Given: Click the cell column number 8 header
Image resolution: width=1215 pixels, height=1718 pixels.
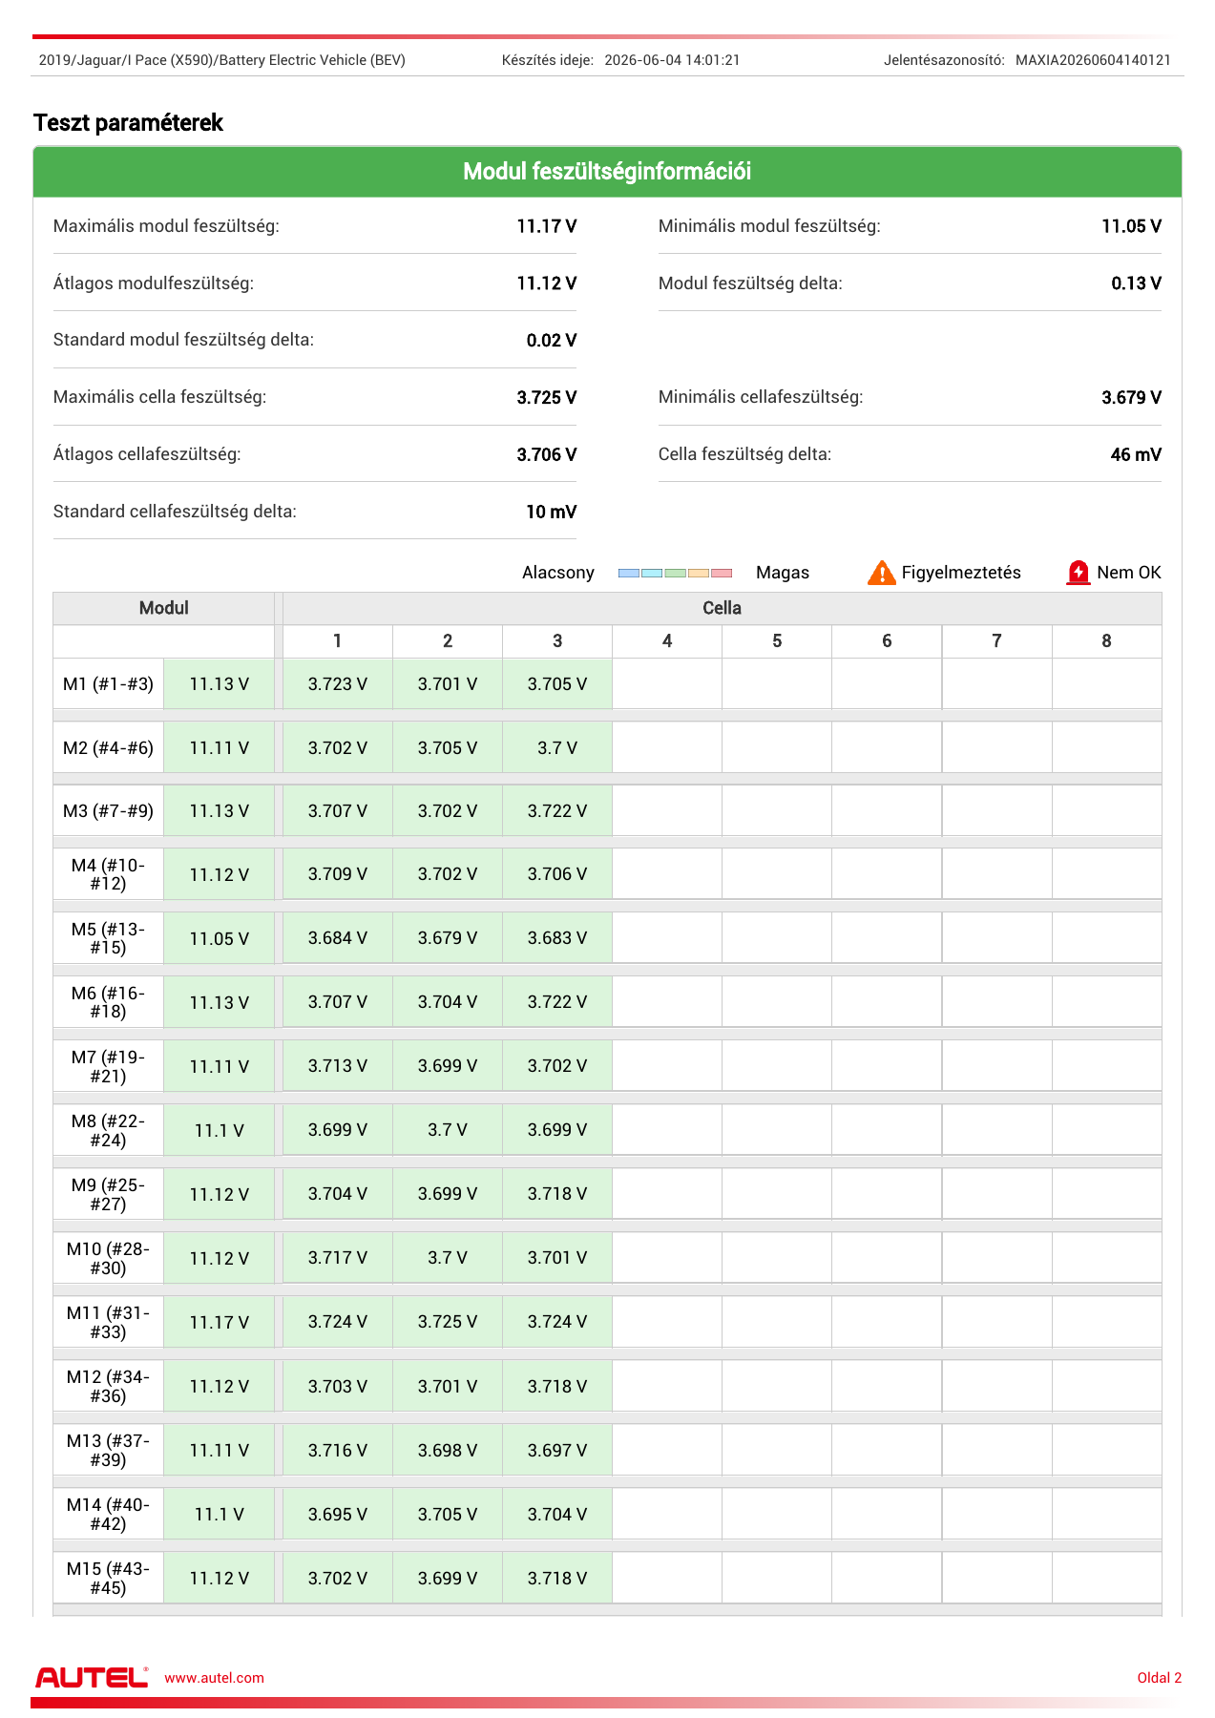Looking at the screenshot, I should tap(1107, 641).
